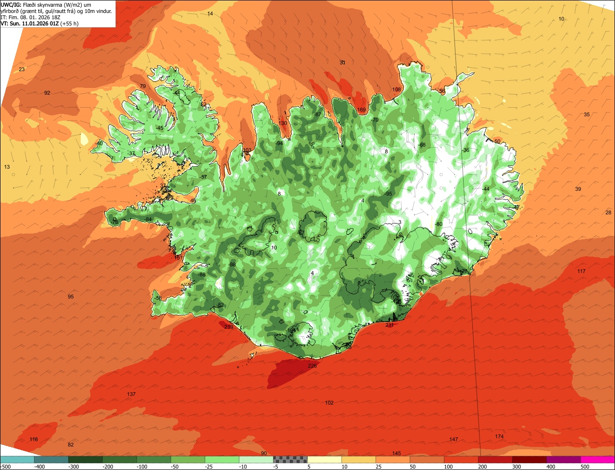
Task: Click the land value -94
Action: 280,143
